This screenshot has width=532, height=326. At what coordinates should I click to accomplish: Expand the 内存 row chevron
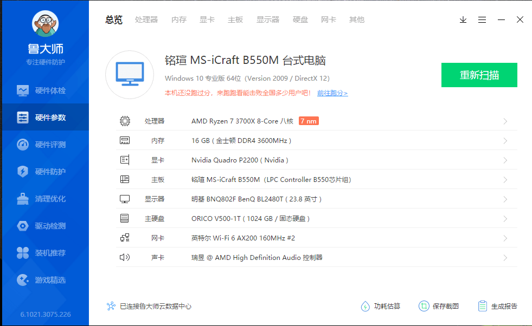505,141
